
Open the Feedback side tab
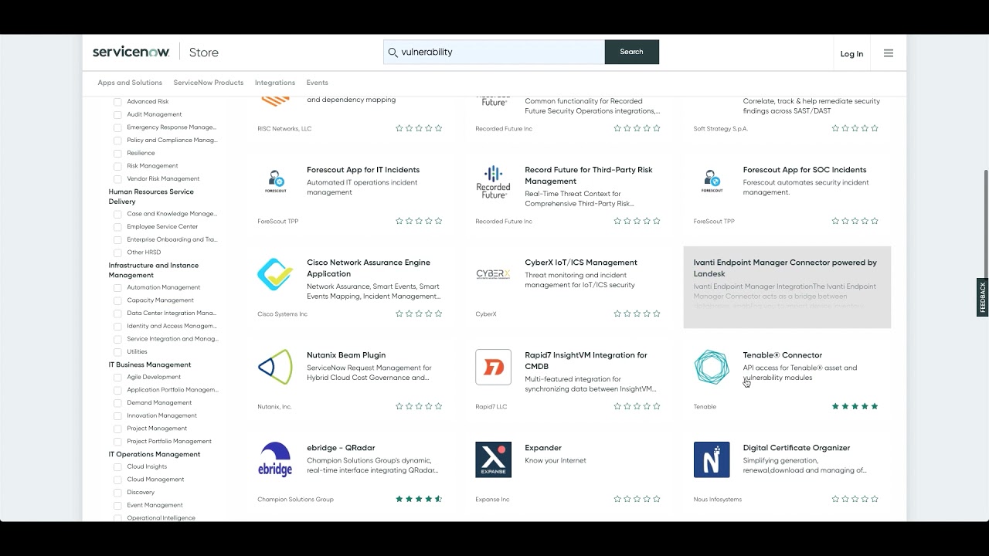pos(983,297)
